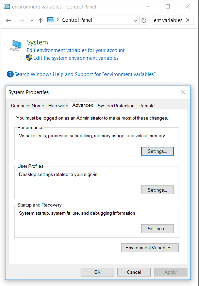
Task: Open the recent locations dropdown arrow
Action: click(32, 20)
